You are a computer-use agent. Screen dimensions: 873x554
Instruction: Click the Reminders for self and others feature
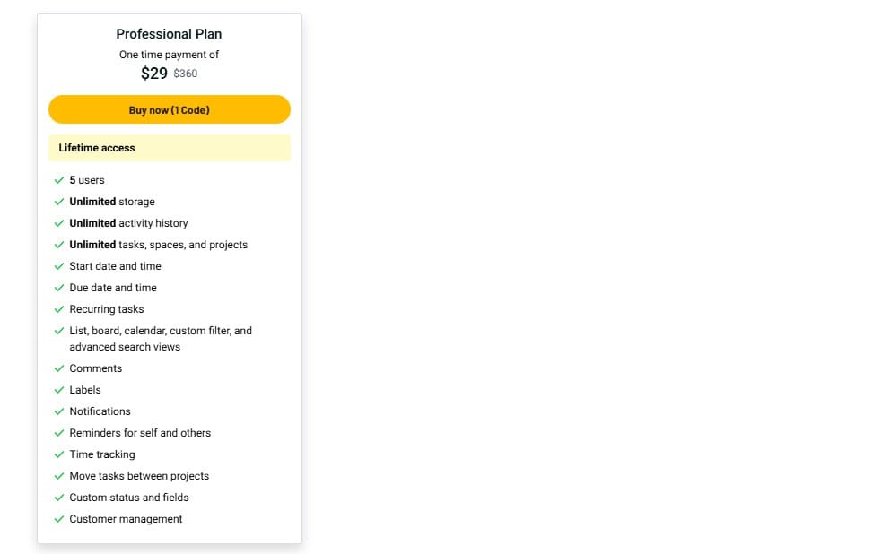pyautogui.click(x=140, y=433)
